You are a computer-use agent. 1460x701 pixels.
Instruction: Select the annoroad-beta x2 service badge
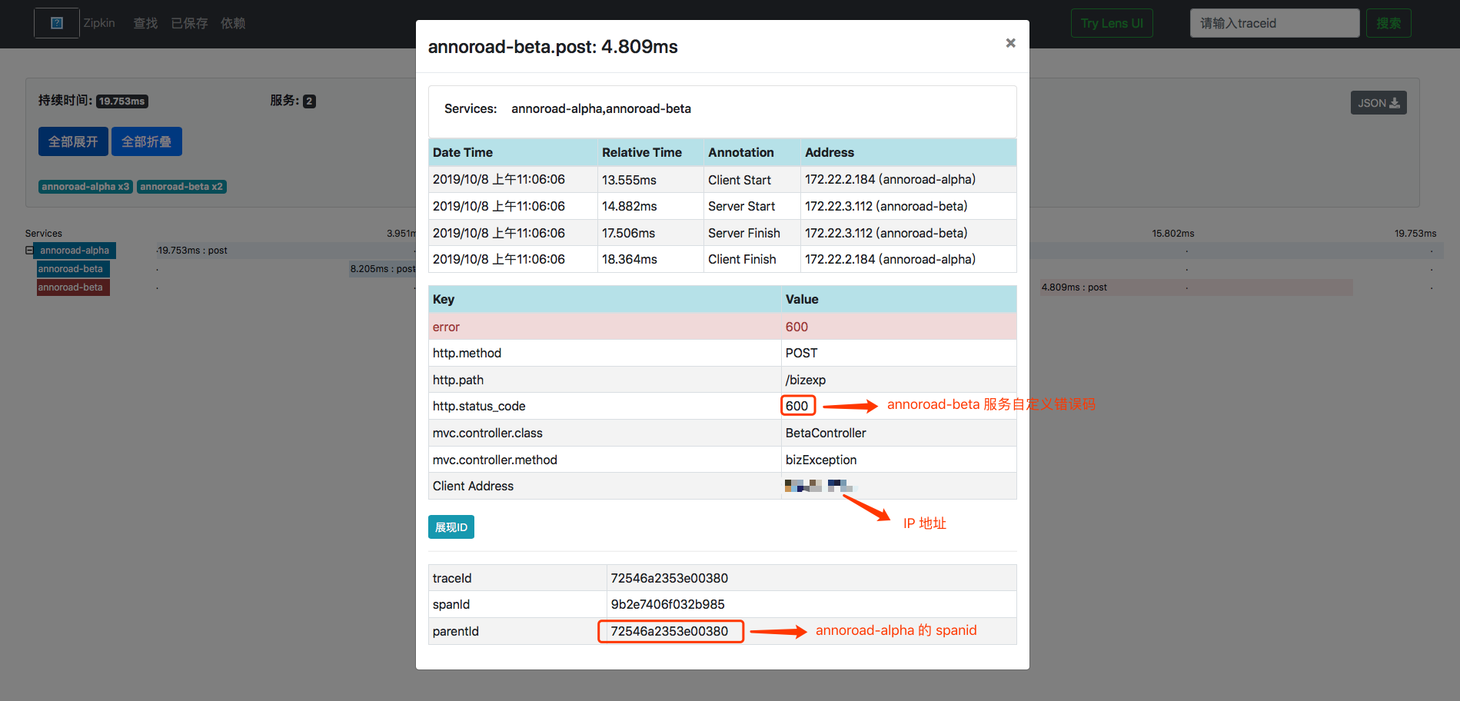tap(181, 187)
